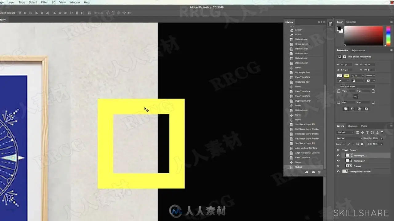394x221 pixels.
Task: Open the Layers panel menu
Action: pos(392,126)
